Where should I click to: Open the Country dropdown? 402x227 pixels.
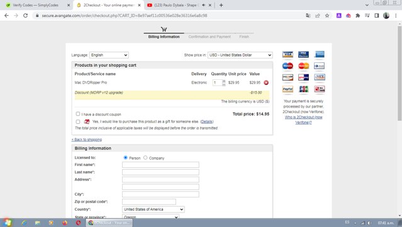153,209
